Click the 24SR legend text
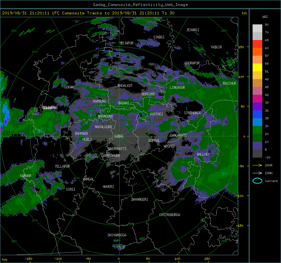Image resolution: width=281 pixels, height=263 pixels. click(269, 165)
